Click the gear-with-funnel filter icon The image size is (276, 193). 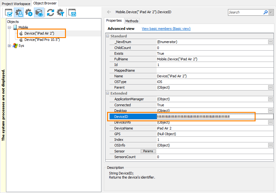tap(60, 13)
